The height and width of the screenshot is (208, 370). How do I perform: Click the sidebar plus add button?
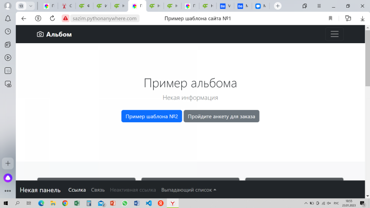8,163
